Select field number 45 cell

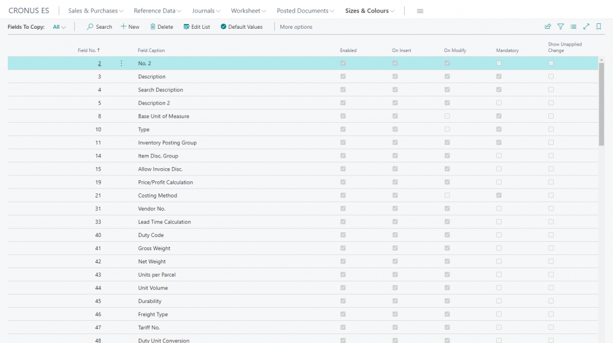coord(98,301)
